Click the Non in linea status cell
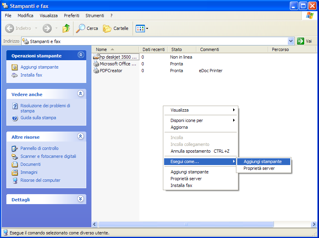The width and height of the screenshot is (319, 238). [x=181, y=57]
